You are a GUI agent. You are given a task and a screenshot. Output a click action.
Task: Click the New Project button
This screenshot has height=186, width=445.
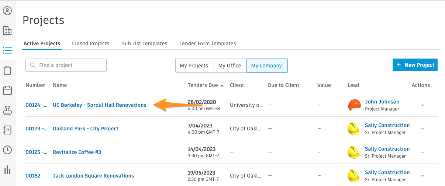click(x=415, y=65)
